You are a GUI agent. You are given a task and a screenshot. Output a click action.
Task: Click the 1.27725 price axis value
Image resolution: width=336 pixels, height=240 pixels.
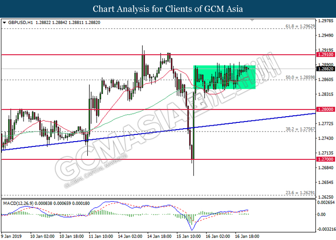click(x=326, y=124)
